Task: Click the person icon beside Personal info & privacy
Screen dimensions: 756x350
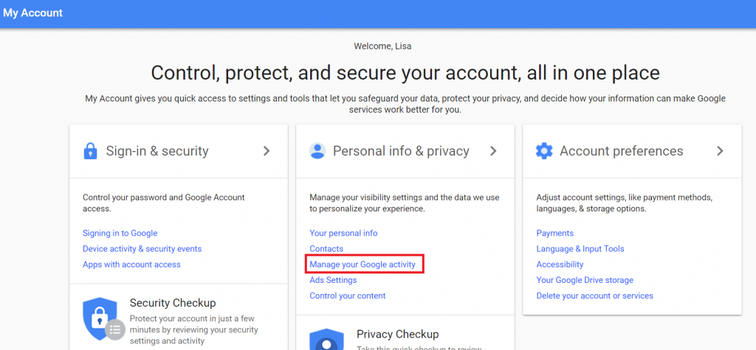Action: click(317, 151)
